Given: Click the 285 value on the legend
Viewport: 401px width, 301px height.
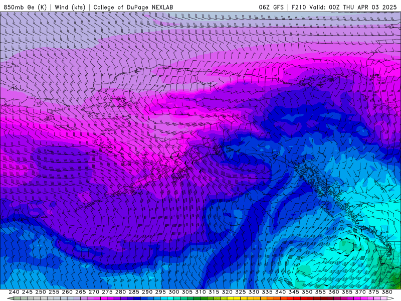Looking at the screenshot, I should (134, 292).
